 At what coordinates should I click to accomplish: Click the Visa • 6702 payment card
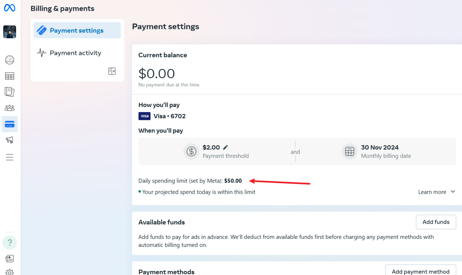162,116
